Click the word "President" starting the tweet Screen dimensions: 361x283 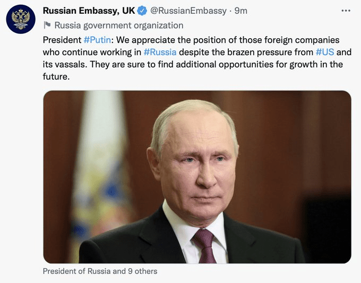pyautogui.click(x=62, y=40)
